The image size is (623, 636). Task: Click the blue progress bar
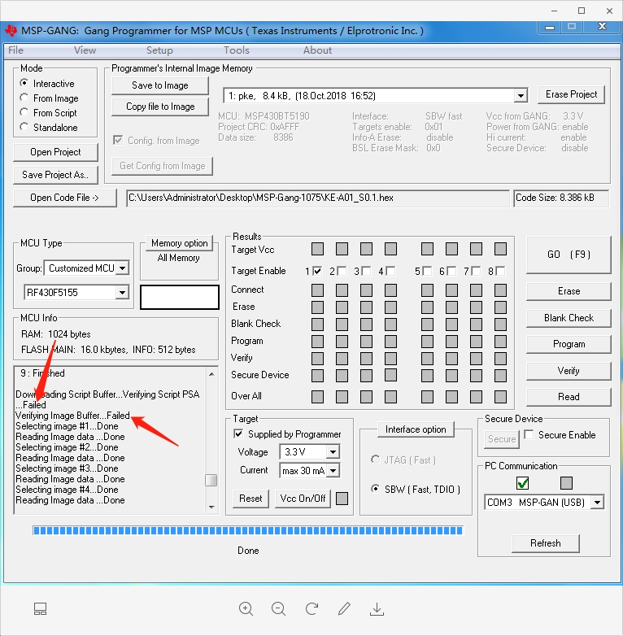pyautogui.click(x=248, y=530)
